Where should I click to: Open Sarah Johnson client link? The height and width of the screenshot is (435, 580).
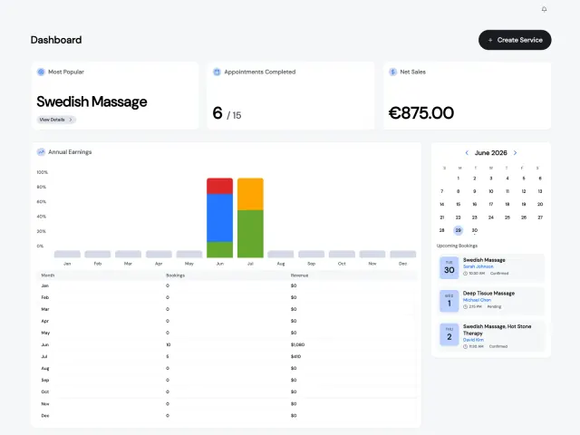(x=478, y=266)
